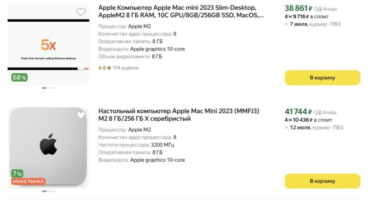Screen dimensions: 371x203
Task: Add the 41 744 ₽ Mac Mini to cart
Action: (322, 181)
